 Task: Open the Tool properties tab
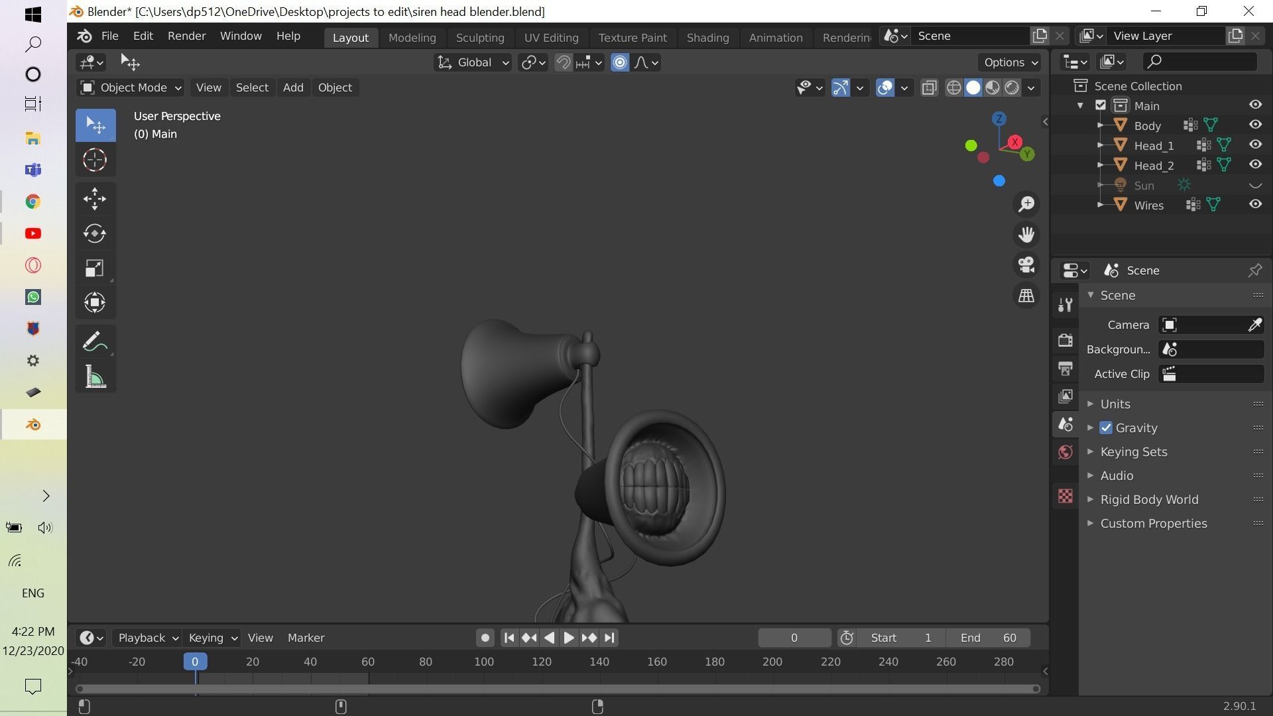pyautogui.click(x=1065, y=305)
